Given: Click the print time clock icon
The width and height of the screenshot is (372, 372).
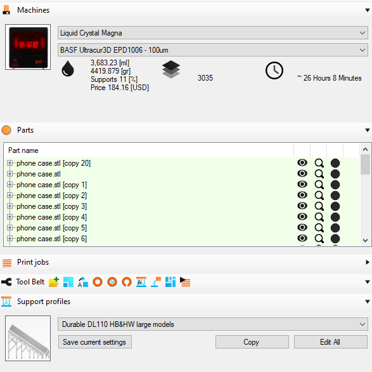Looking at the screenshot, I should tap(274, 70).
